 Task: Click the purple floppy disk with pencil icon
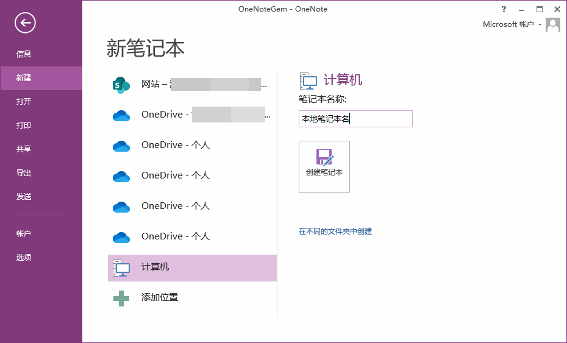(x=325, y=157)
